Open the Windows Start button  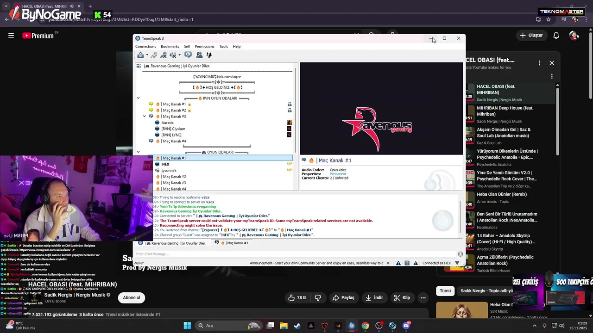(187, 326)
